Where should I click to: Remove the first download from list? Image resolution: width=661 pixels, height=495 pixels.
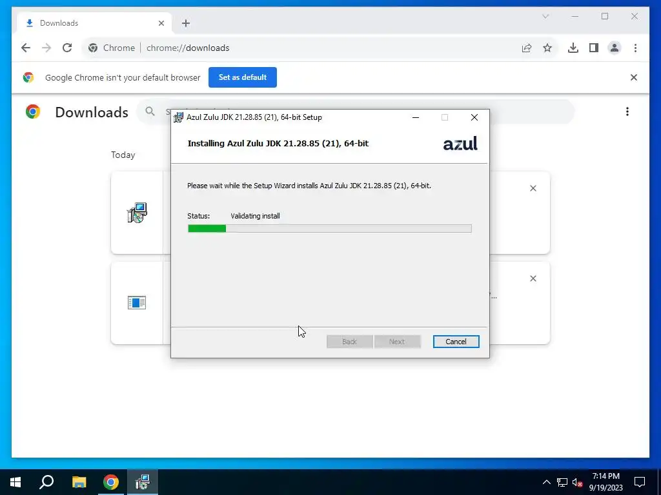[533, 188]
